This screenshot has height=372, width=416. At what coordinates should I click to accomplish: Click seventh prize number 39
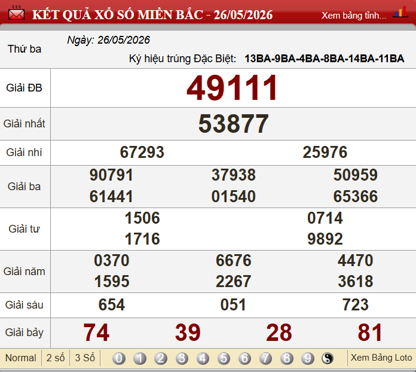coord(188,333)
